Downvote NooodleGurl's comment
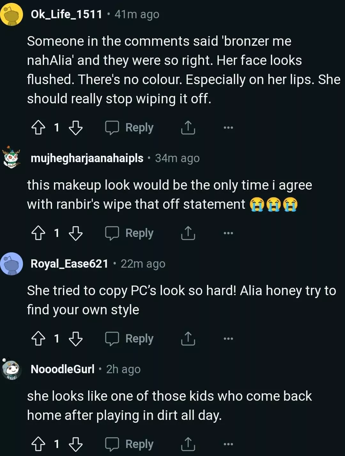The width and height of the screenshot is (345, 456). pos(76,444)
